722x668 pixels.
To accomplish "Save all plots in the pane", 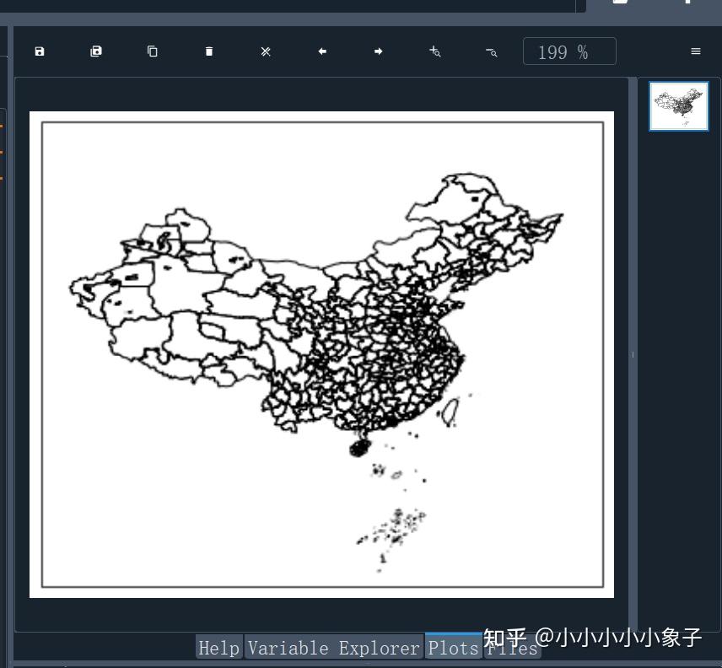I will [x=96, y=51].
